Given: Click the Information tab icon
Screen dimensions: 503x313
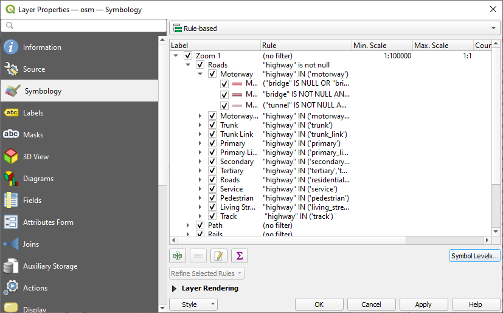Looking at the screenshot, I should click(11, 47).
